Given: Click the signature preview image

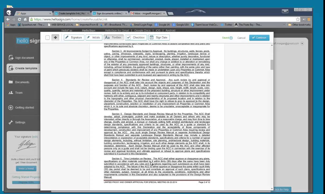Looking at the screenshot, I should click(x=26, y=145).
